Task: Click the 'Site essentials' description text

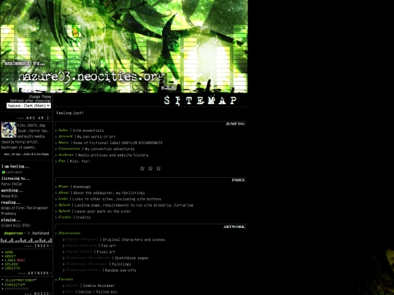Action: point(88,130)
